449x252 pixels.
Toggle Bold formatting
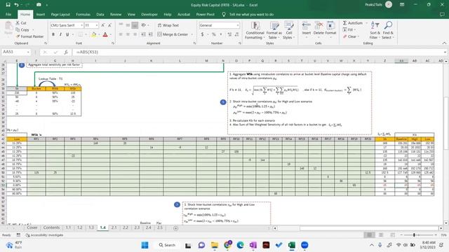(53, 34)
